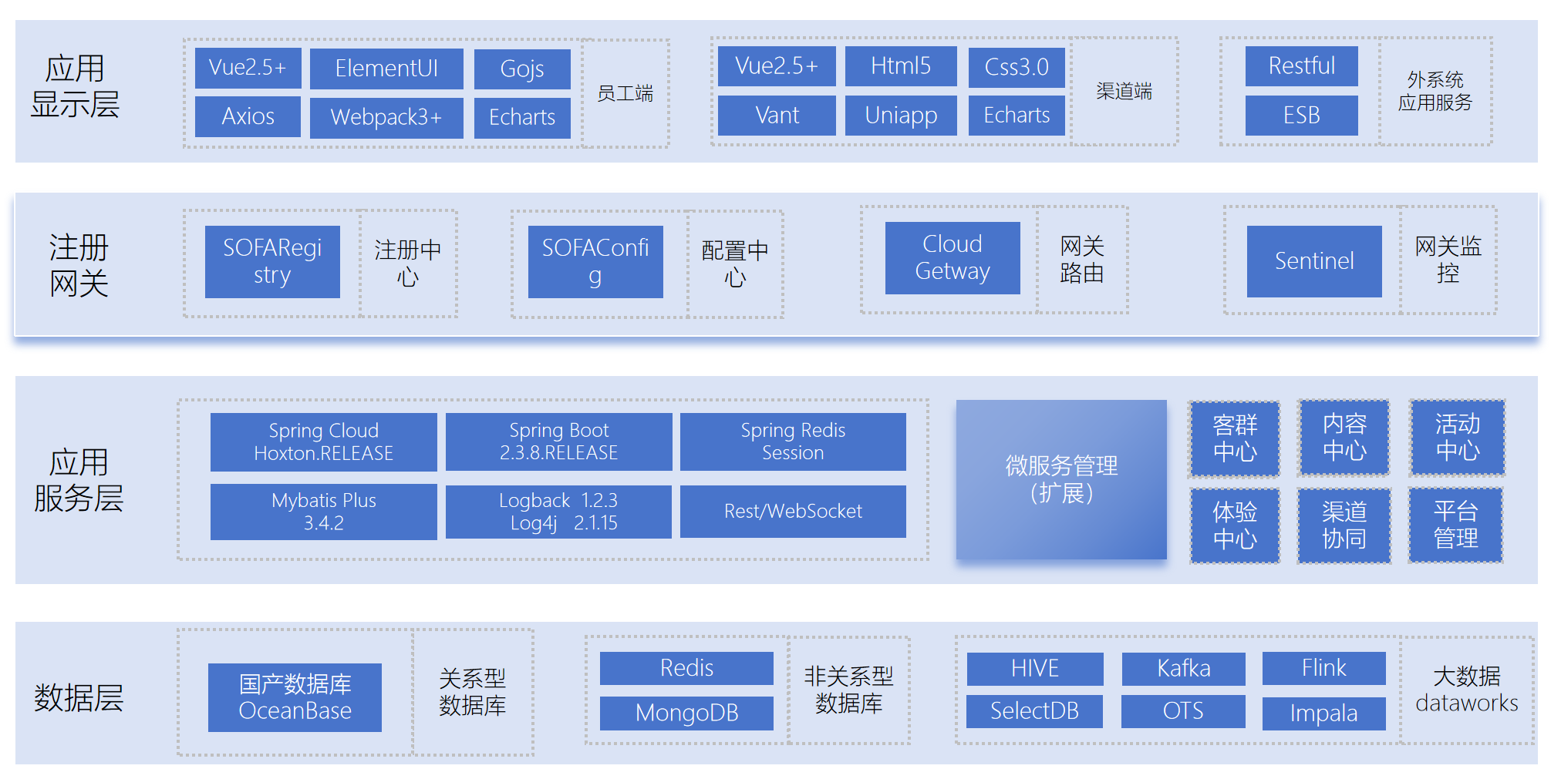Click the Gojs block

coord(522,69)
